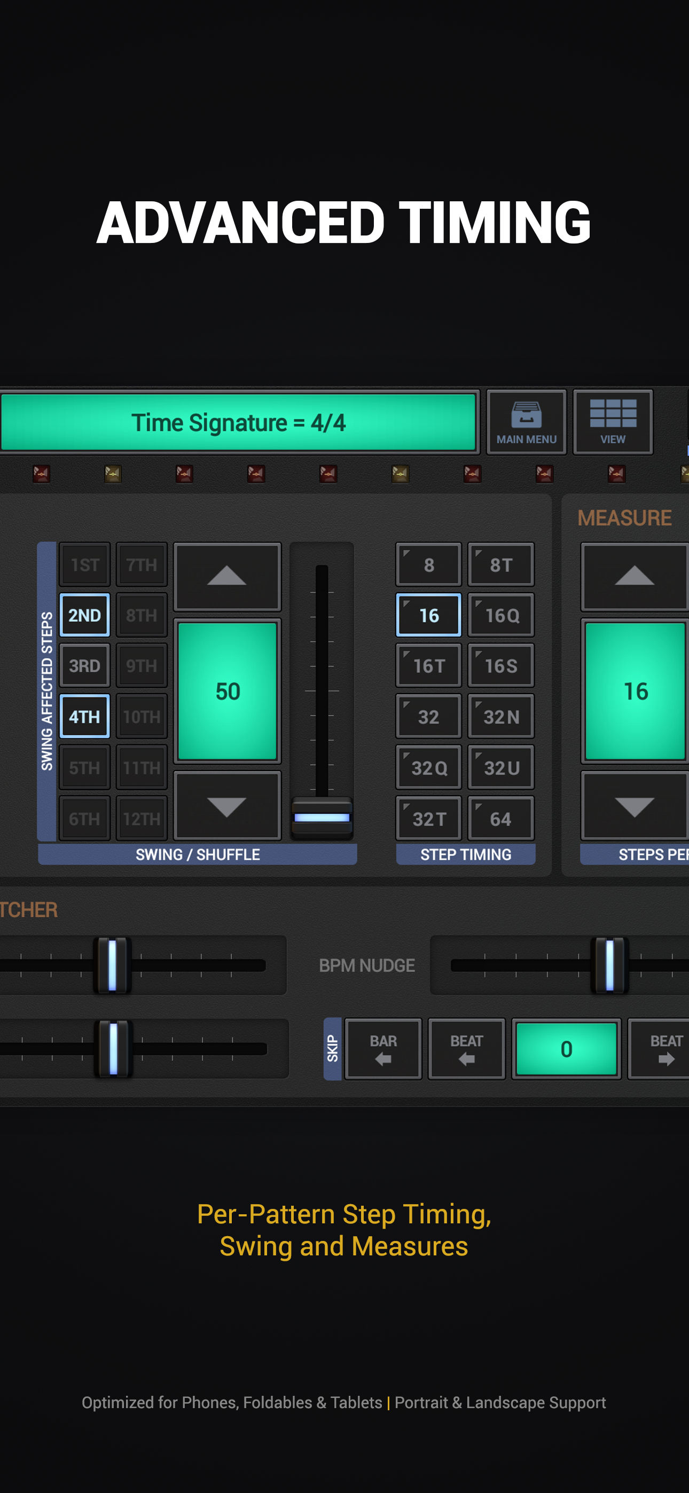Click the fifth step indicator in the row
689x1493 pixels.
[328, 474]
